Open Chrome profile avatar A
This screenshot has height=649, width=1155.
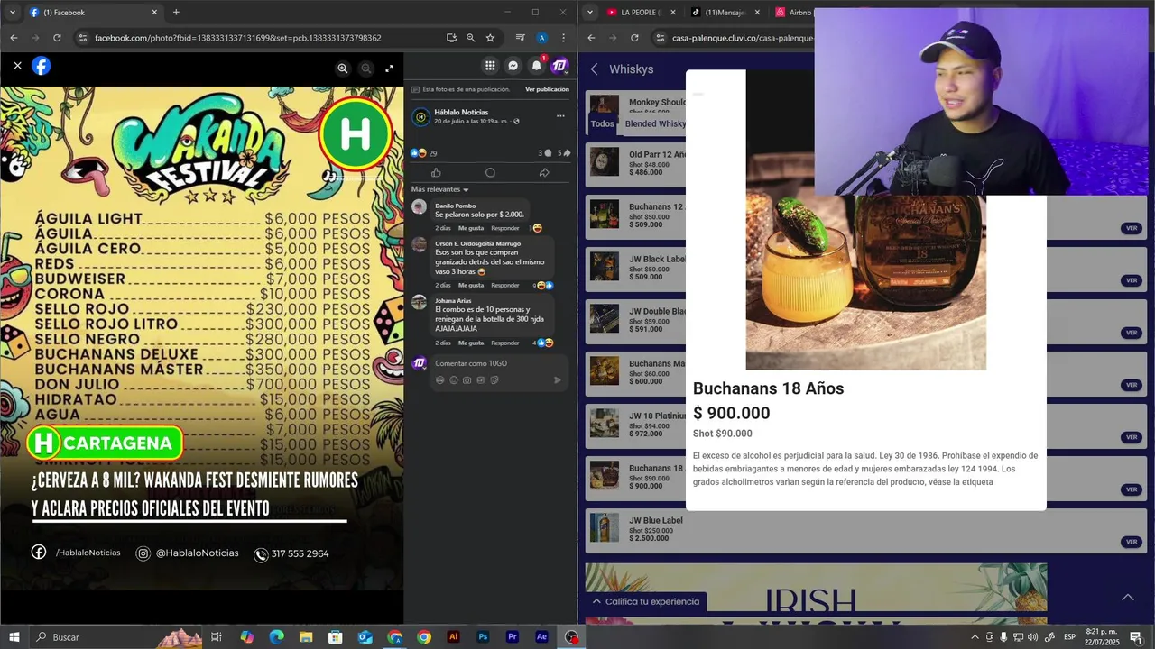click(541, 38)
